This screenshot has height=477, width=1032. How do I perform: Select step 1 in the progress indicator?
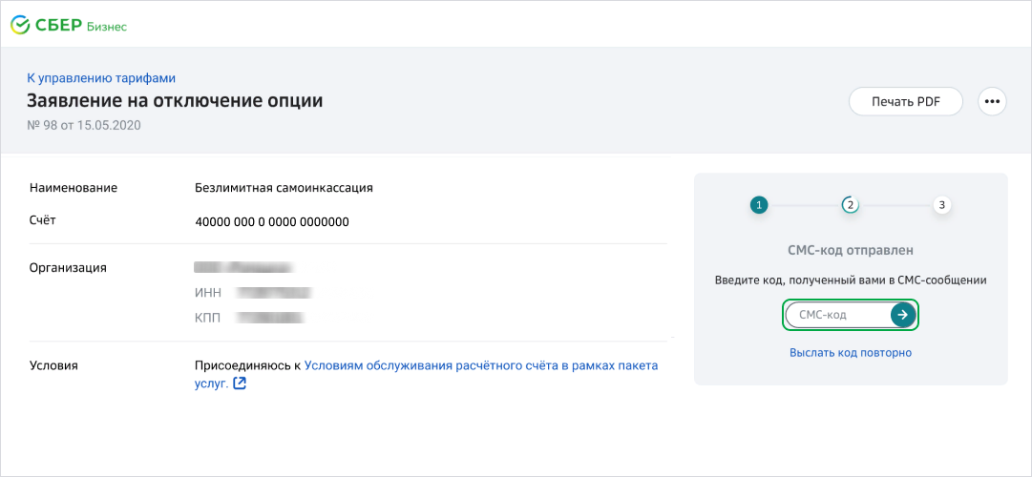click(x=759, y=205)
